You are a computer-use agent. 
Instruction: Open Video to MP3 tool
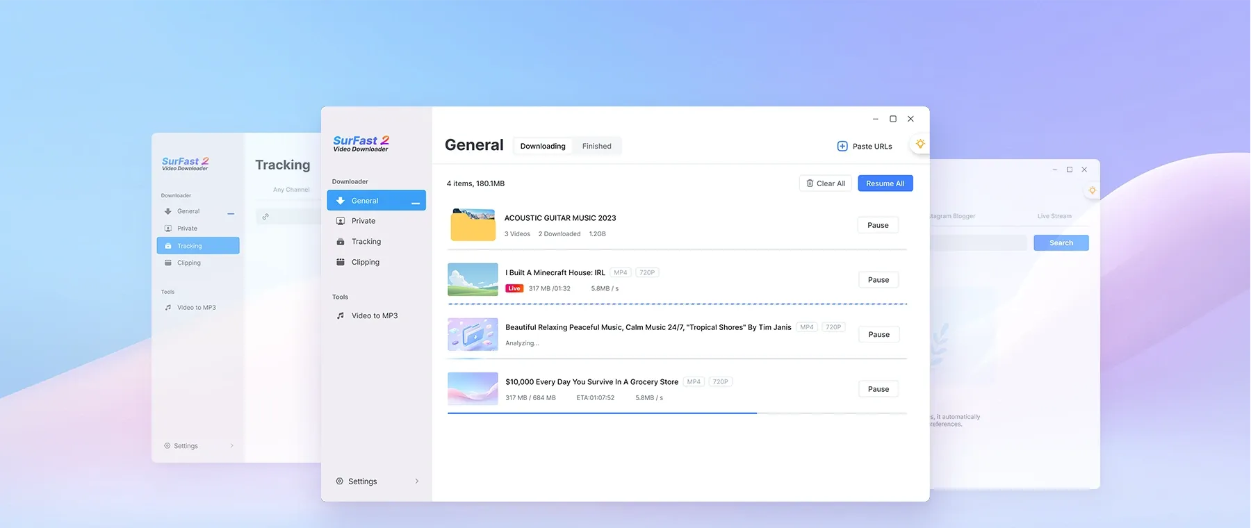[x=374, y=316]
